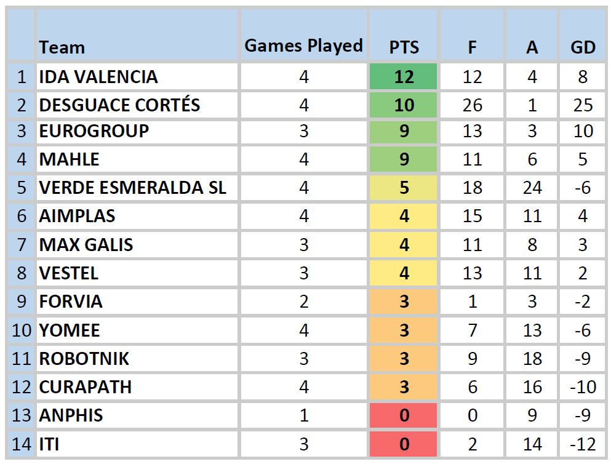Click the IDA VALENCIA team cell
Image resolution: width=611 pixels, height=464 pixels.
[98, 77]
